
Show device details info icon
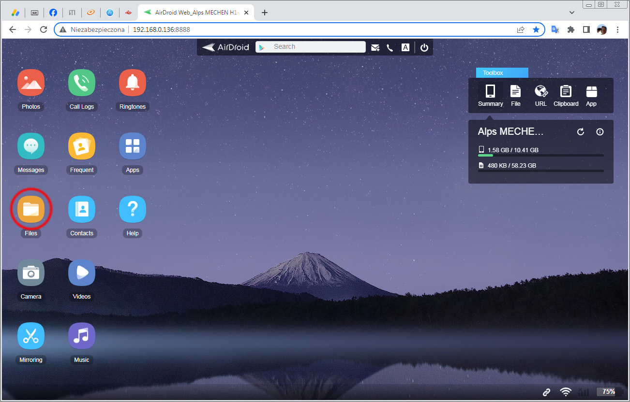pos(600,132)
